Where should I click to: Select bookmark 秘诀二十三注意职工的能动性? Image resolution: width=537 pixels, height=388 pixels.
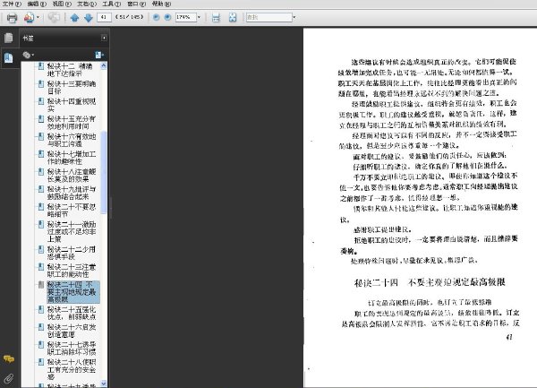pyautogui.click(x=72, y=271)
